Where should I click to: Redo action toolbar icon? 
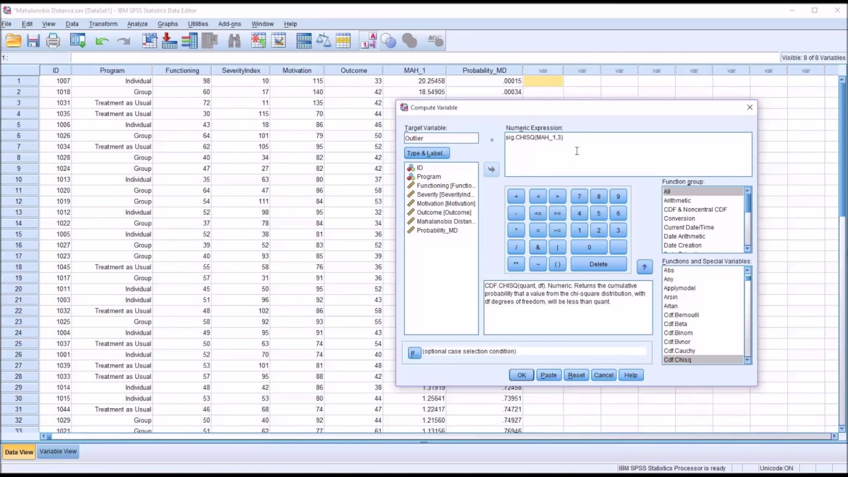[x=123, y=41]
